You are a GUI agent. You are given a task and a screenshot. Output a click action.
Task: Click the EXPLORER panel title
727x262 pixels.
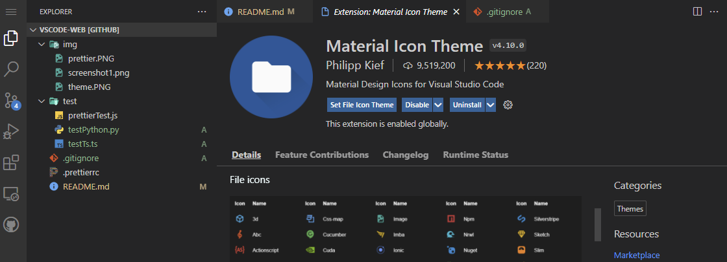click(x=56, y=12)
